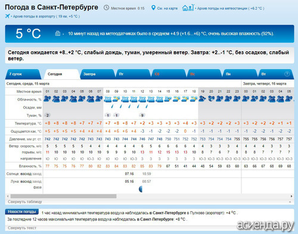Click the Погода в Санкт-Петербурге heading
The height and width of the screenshot is (234, 298).
pyautogui.click(x=51, y=7)
